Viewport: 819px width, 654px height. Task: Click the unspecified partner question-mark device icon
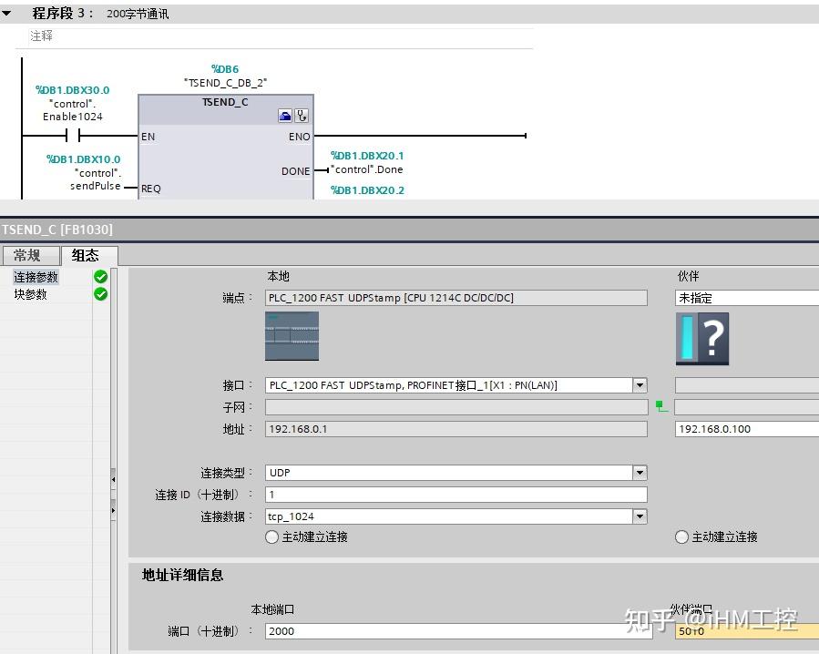pos(702,339)
